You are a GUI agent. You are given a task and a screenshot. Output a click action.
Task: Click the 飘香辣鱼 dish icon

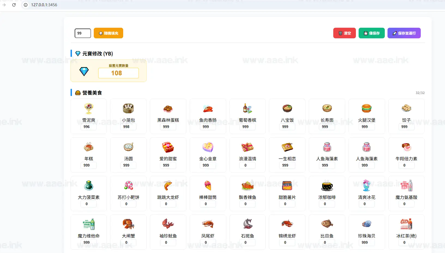[x=247, y=186]
